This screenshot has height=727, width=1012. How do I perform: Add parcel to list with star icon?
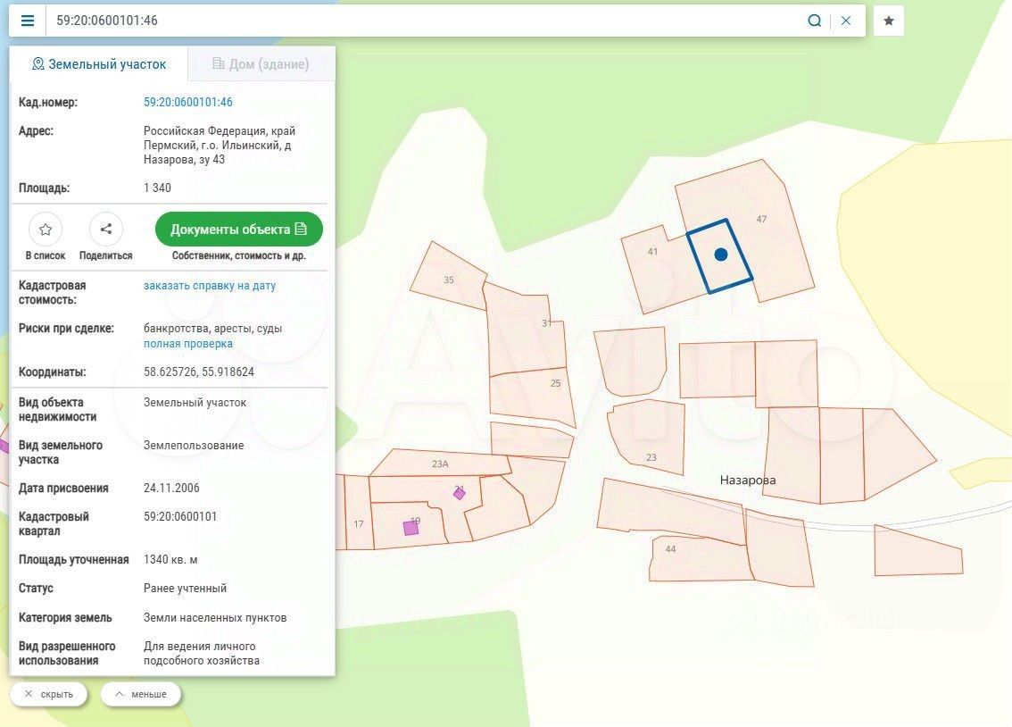pos(46,230)
